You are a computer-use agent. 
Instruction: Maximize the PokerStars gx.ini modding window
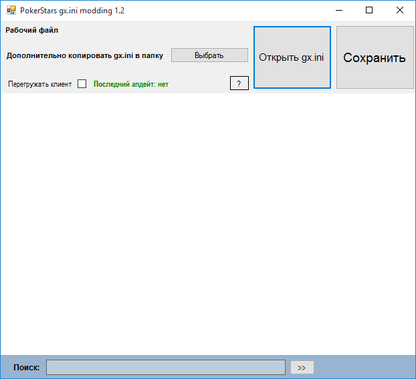pos(369,10)
